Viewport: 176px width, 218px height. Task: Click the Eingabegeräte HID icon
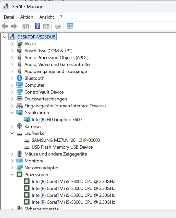(x=19, y=106)
